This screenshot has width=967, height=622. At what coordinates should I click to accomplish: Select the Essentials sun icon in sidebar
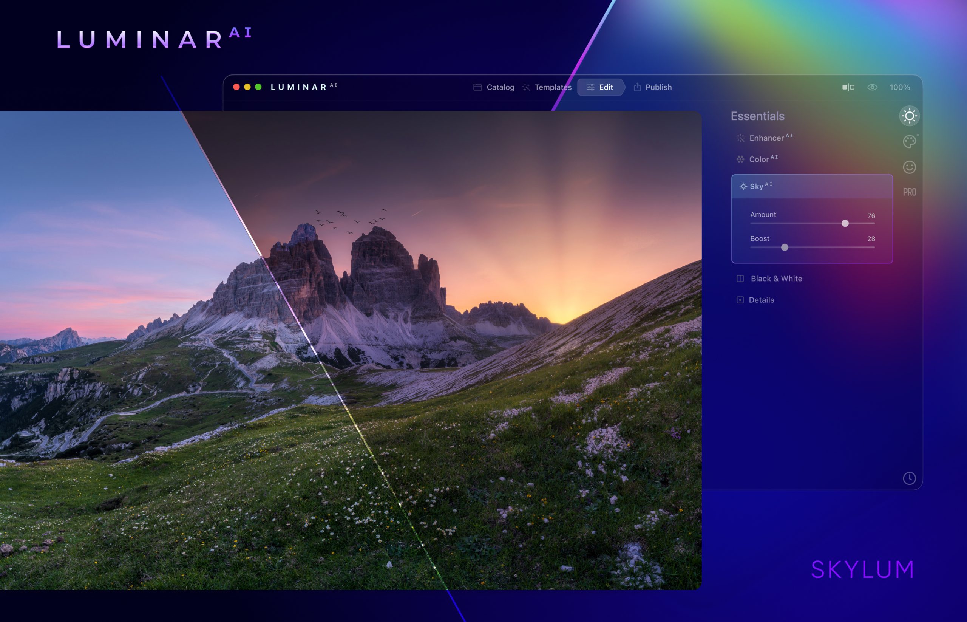[x=909, y=116]
